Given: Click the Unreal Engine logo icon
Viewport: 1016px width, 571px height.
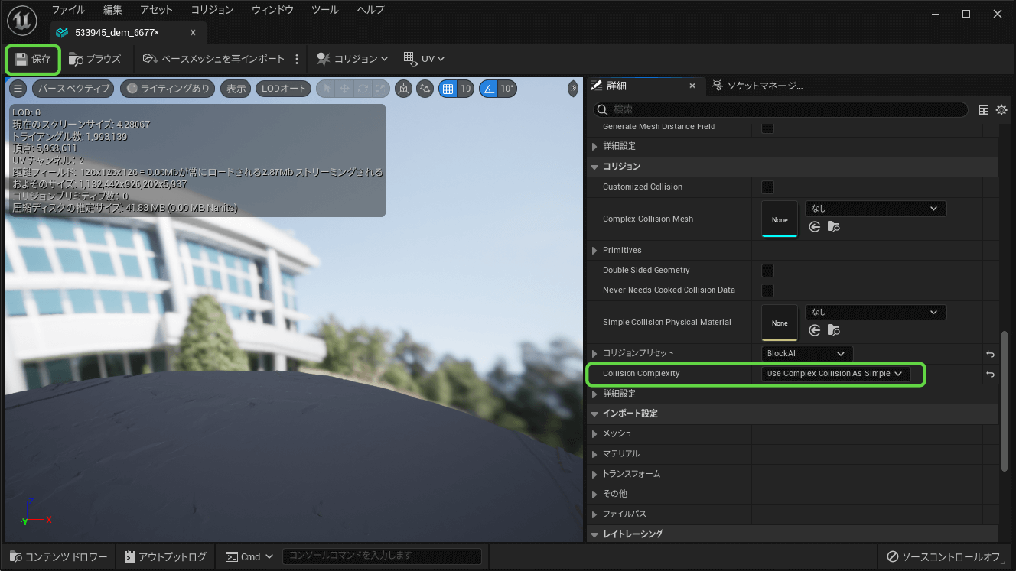Looking at the screenshot, I should pyautogui.click(x=23, y=21).
